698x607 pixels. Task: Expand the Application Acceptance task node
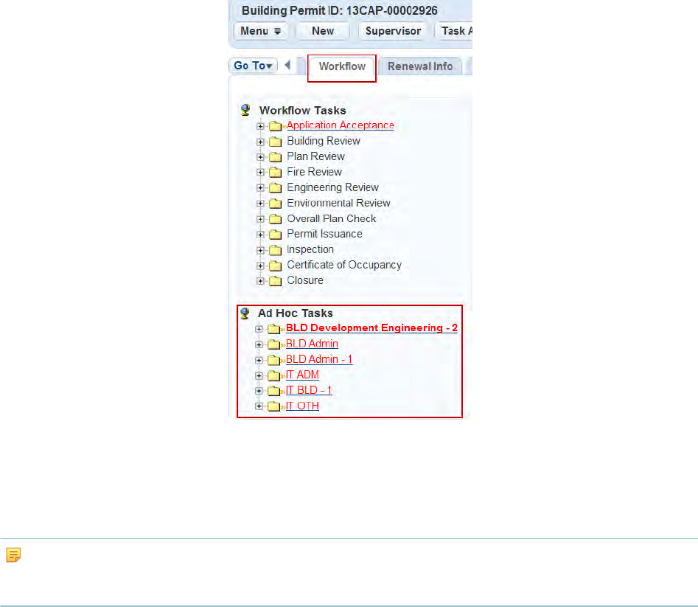coord(260,126)
